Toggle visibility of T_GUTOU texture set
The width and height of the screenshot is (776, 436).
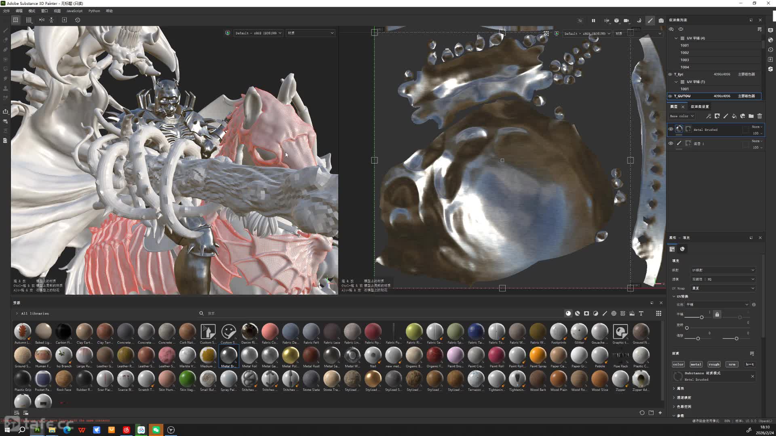[670, 96]
